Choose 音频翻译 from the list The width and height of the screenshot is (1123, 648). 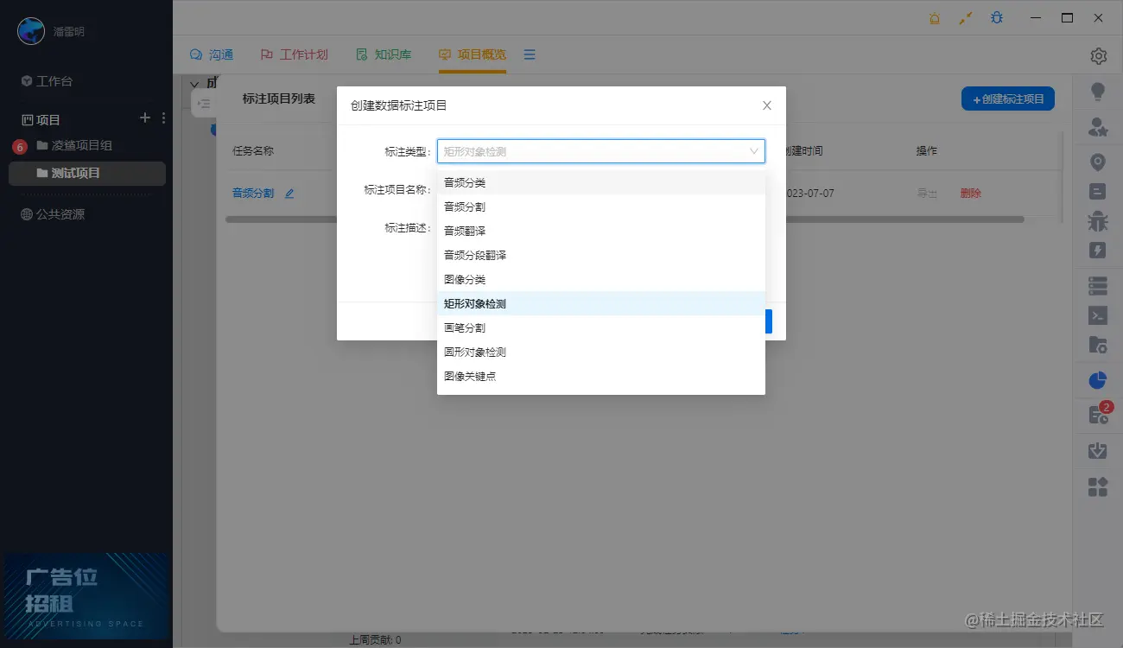point(601,231)
